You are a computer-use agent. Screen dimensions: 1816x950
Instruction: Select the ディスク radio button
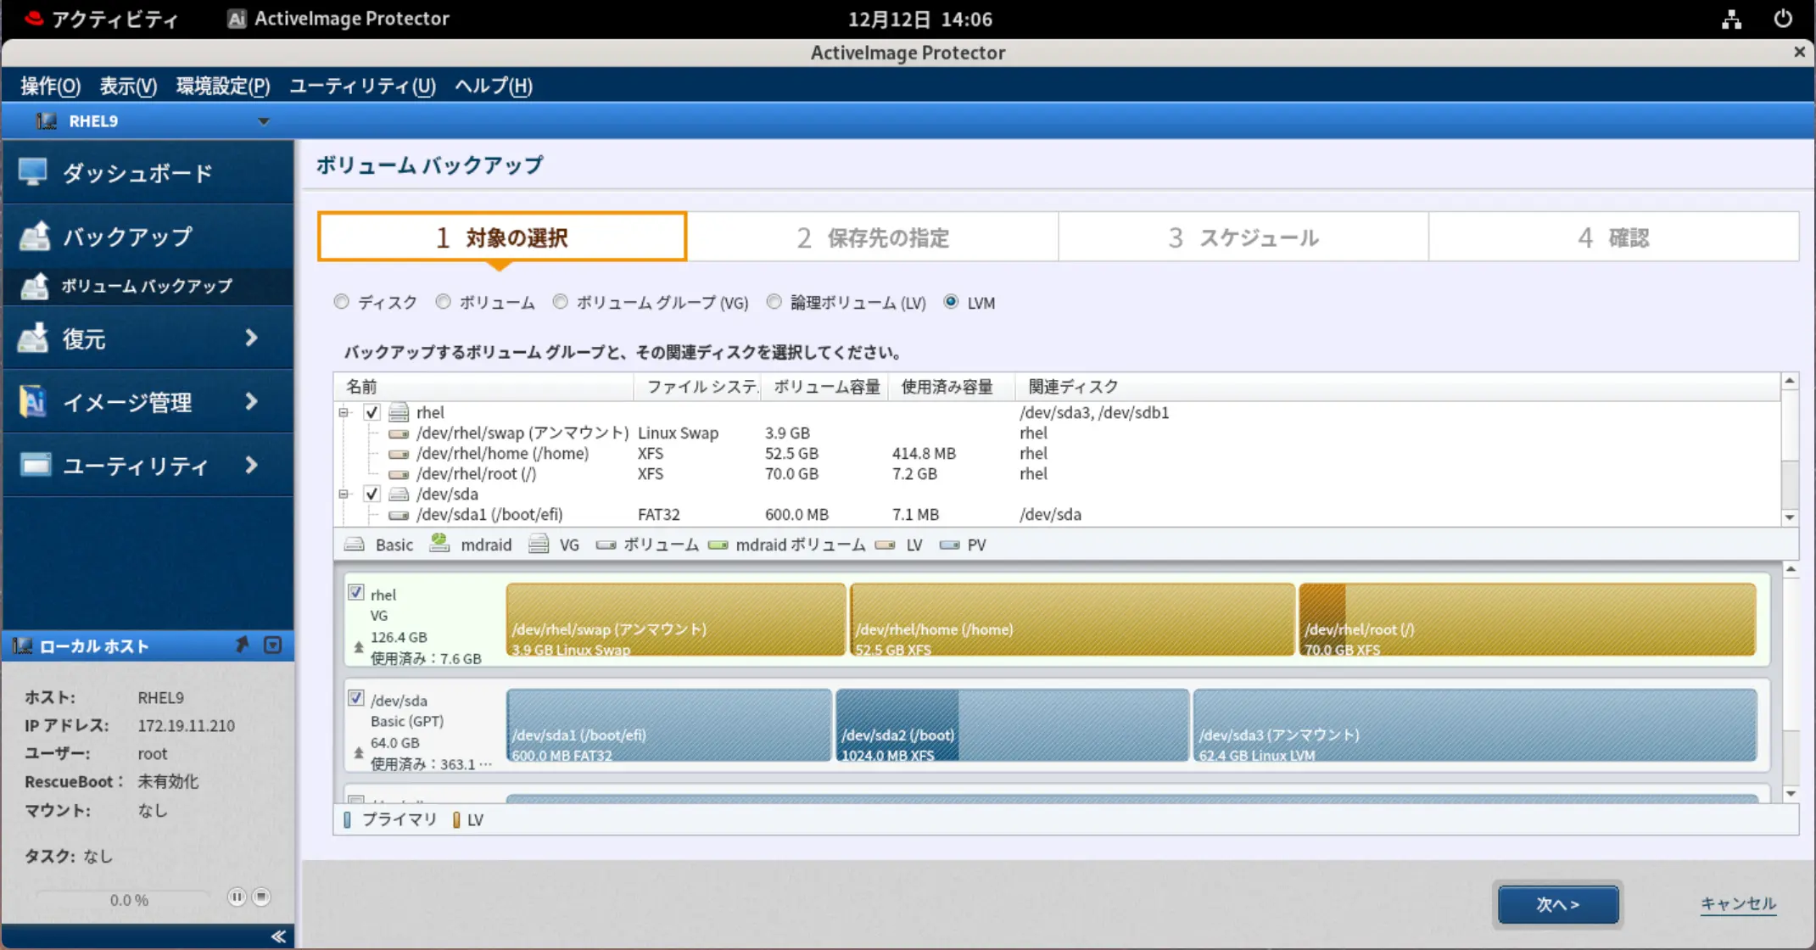(341, 302)
